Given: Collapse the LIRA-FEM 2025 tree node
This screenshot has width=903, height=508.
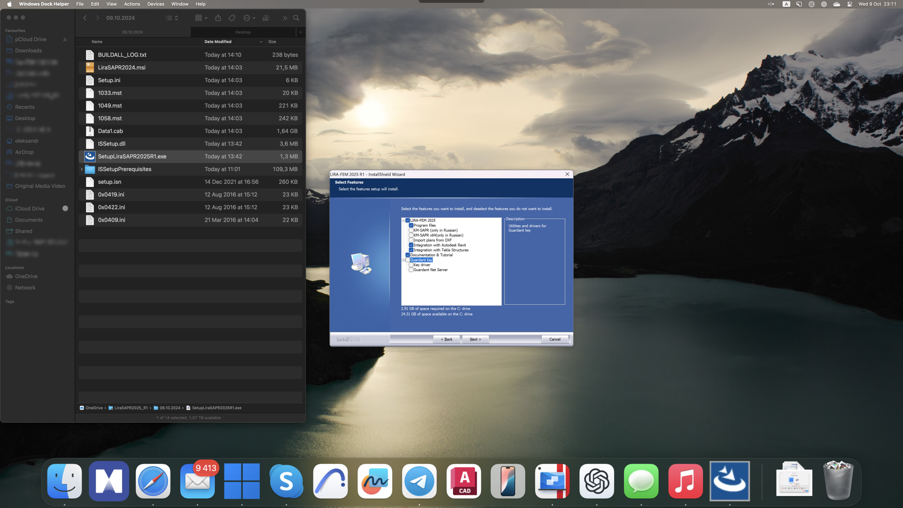Looking at the screenshot, I should [403, 220].
